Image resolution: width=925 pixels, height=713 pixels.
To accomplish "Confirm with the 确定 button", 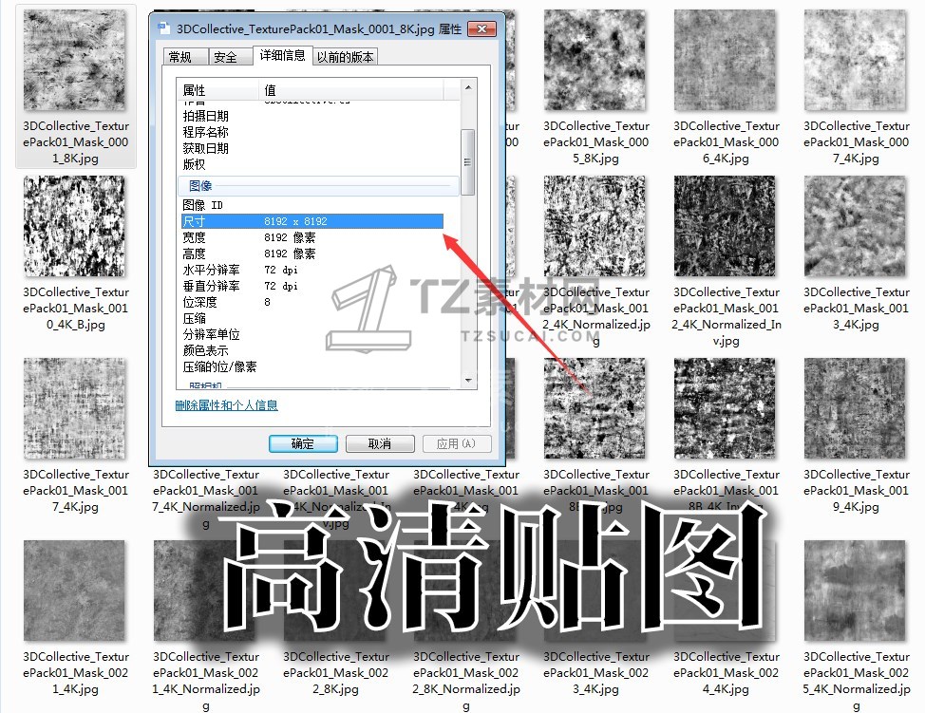I will point(303,443).
